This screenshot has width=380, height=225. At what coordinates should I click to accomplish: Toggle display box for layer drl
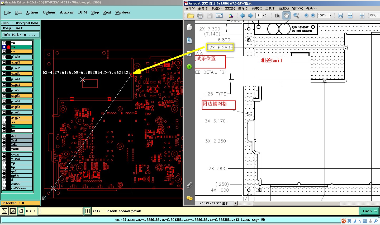[x=4, y=136]
